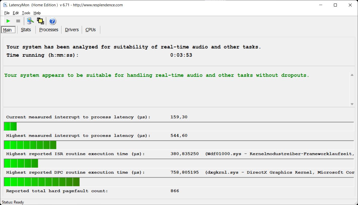Open help with blue question mark icon

52,21
